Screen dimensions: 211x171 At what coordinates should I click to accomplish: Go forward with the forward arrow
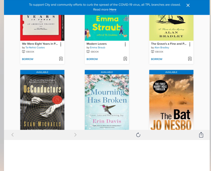point(75,135)
